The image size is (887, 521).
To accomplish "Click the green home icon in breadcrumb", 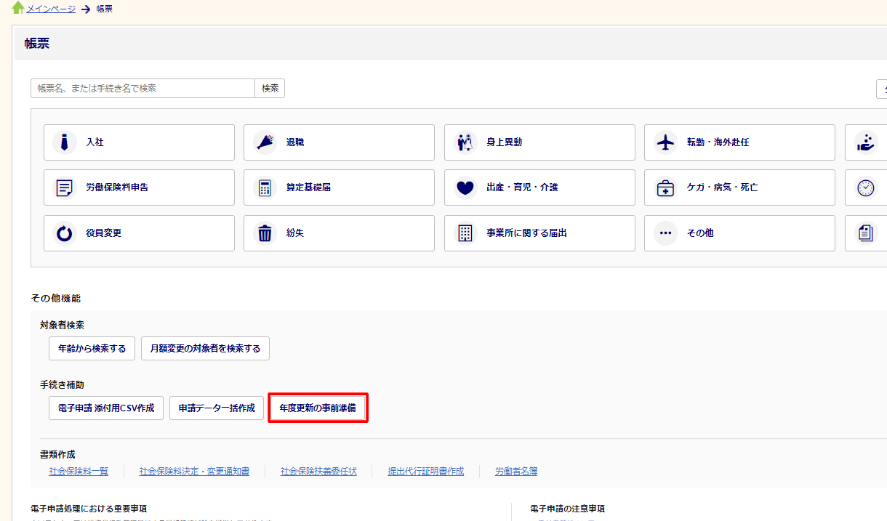I will [x=18, y=8].
